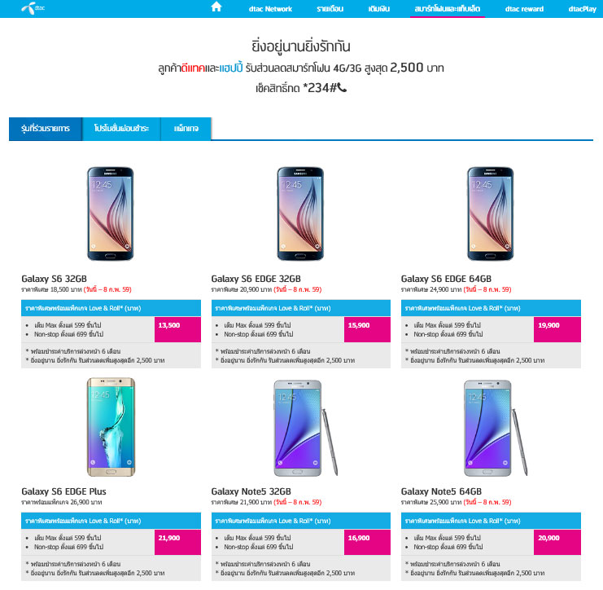Viewport: 603px width, 590px height.
Task: Click the 16,900 pink price box
Action: (367, 542)
